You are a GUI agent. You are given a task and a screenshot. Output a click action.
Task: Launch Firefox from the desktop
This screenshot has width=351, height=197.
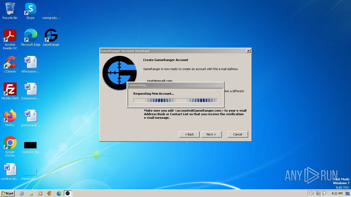10,118
